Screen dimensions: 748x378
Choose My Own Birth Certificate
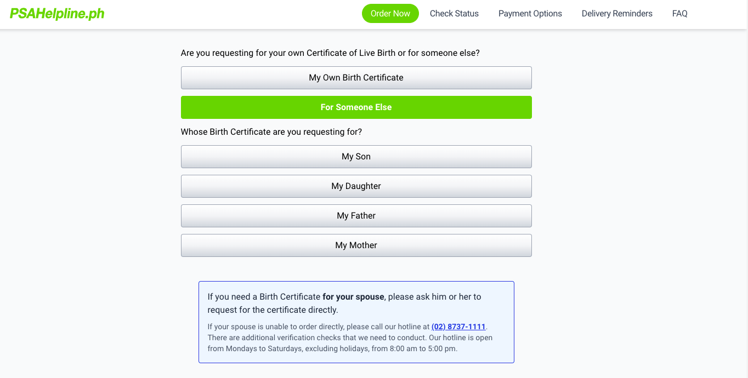356,78
